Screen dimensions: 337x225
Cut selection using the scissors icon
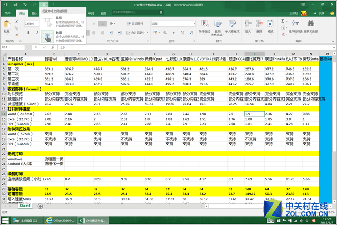coord(16,22)
